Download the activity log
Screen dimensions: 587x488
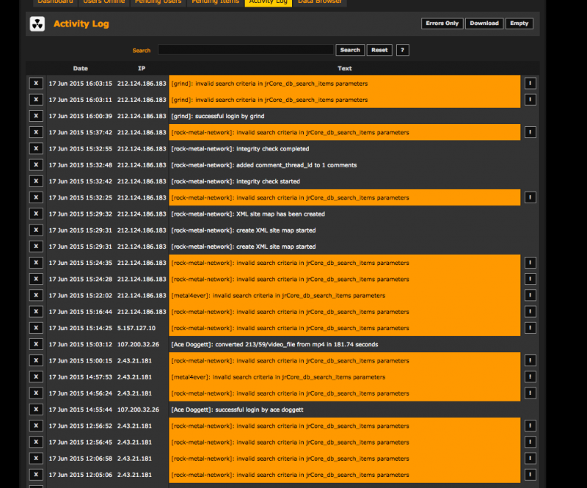point(484,23)
